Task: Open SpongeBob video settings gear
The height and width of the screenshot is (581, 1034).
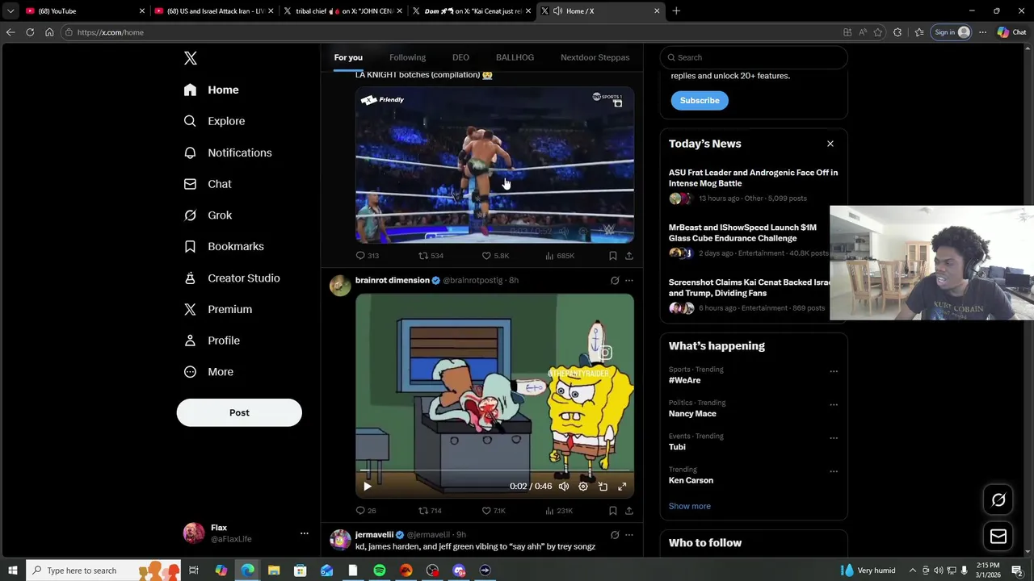Action: point(583,487)
